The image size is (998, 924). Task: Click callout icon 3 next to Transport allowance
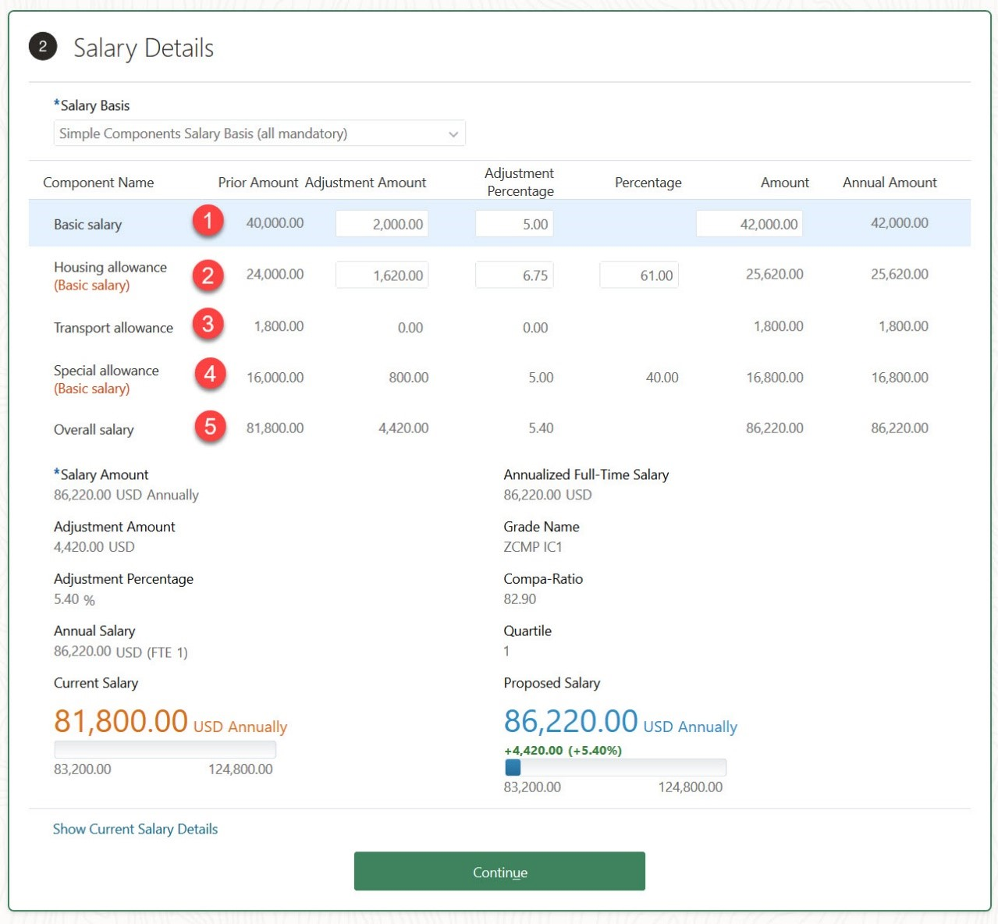click(x=207, y=323)
